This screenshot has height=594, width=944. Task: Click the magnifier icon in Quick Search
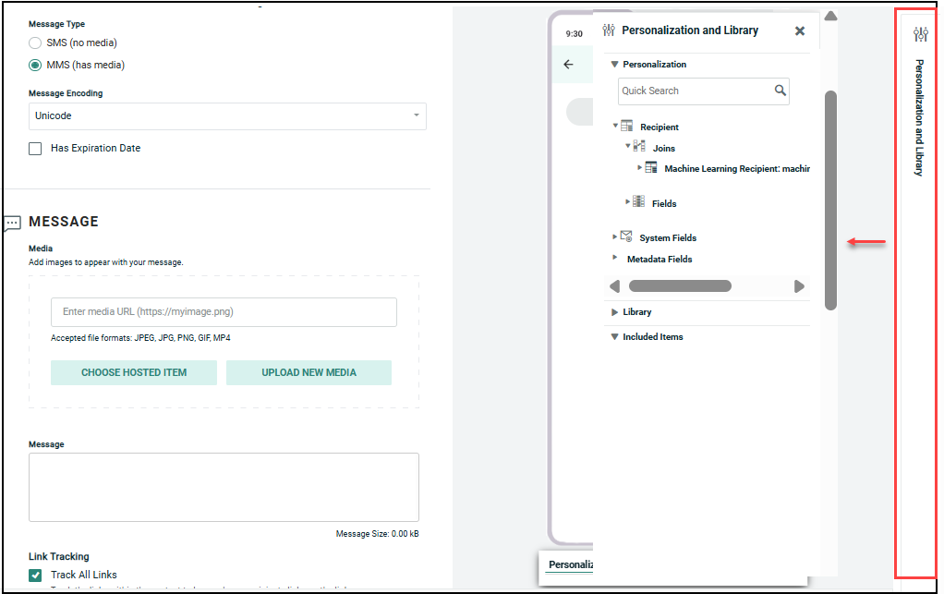[781, 91]
